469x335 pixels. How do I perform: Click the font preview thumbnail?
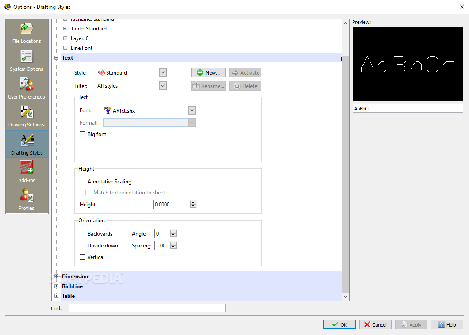[407, 64]
